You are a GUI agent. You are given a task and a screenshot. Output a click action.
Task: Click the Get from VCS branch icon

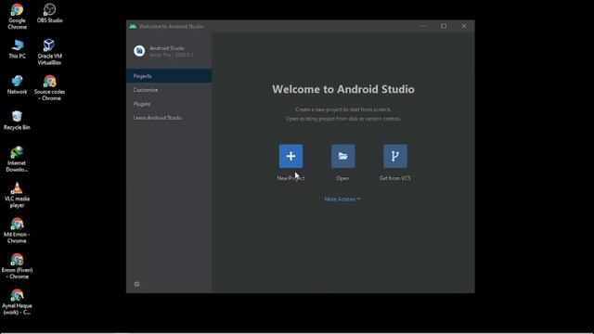pos(395,156)
